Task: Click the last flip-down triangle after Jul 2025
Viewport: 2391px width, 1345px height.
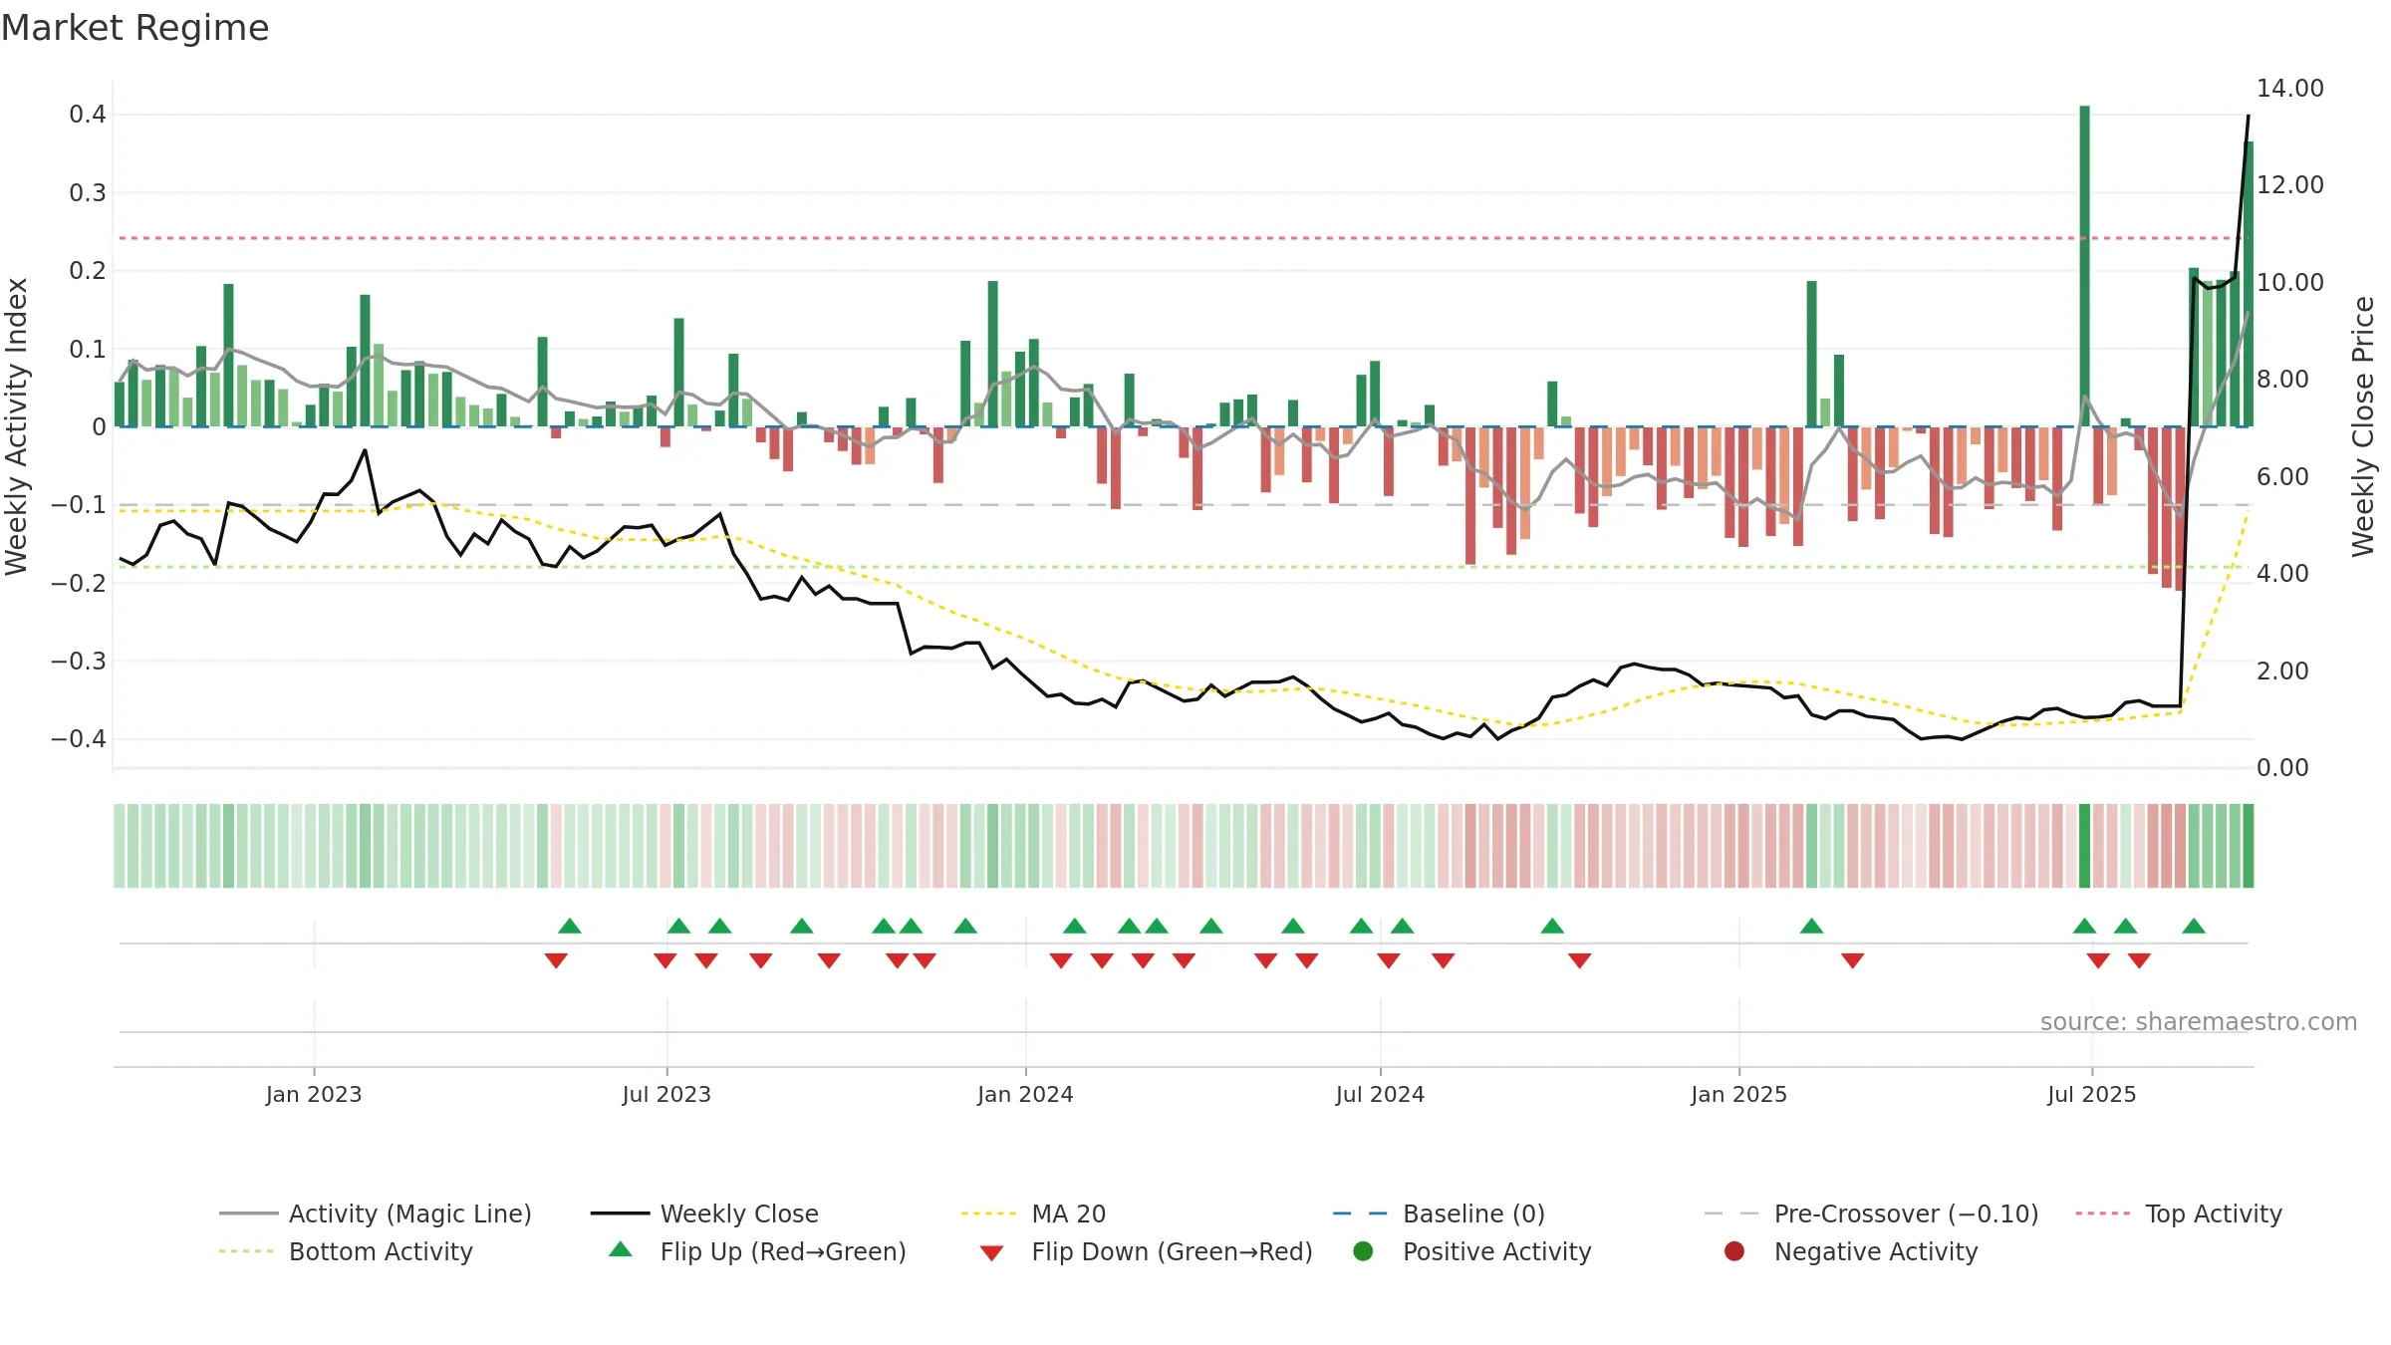Action: (2139, 960)
